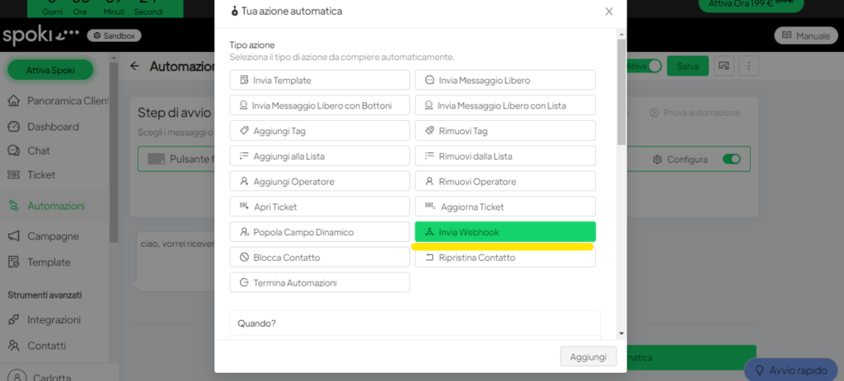Open the Manuale guide button

[805, 35]
